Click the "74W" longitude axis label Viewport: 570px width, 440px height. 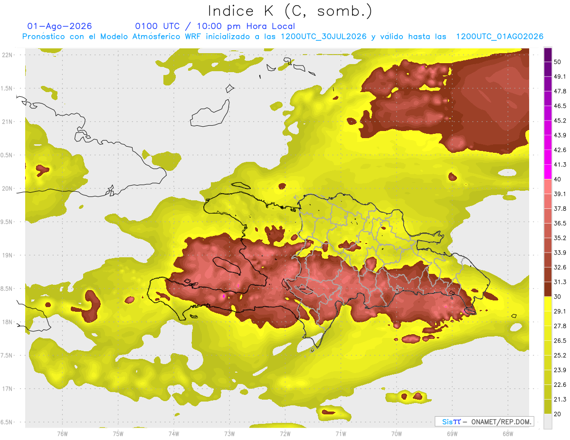(173, 434)
